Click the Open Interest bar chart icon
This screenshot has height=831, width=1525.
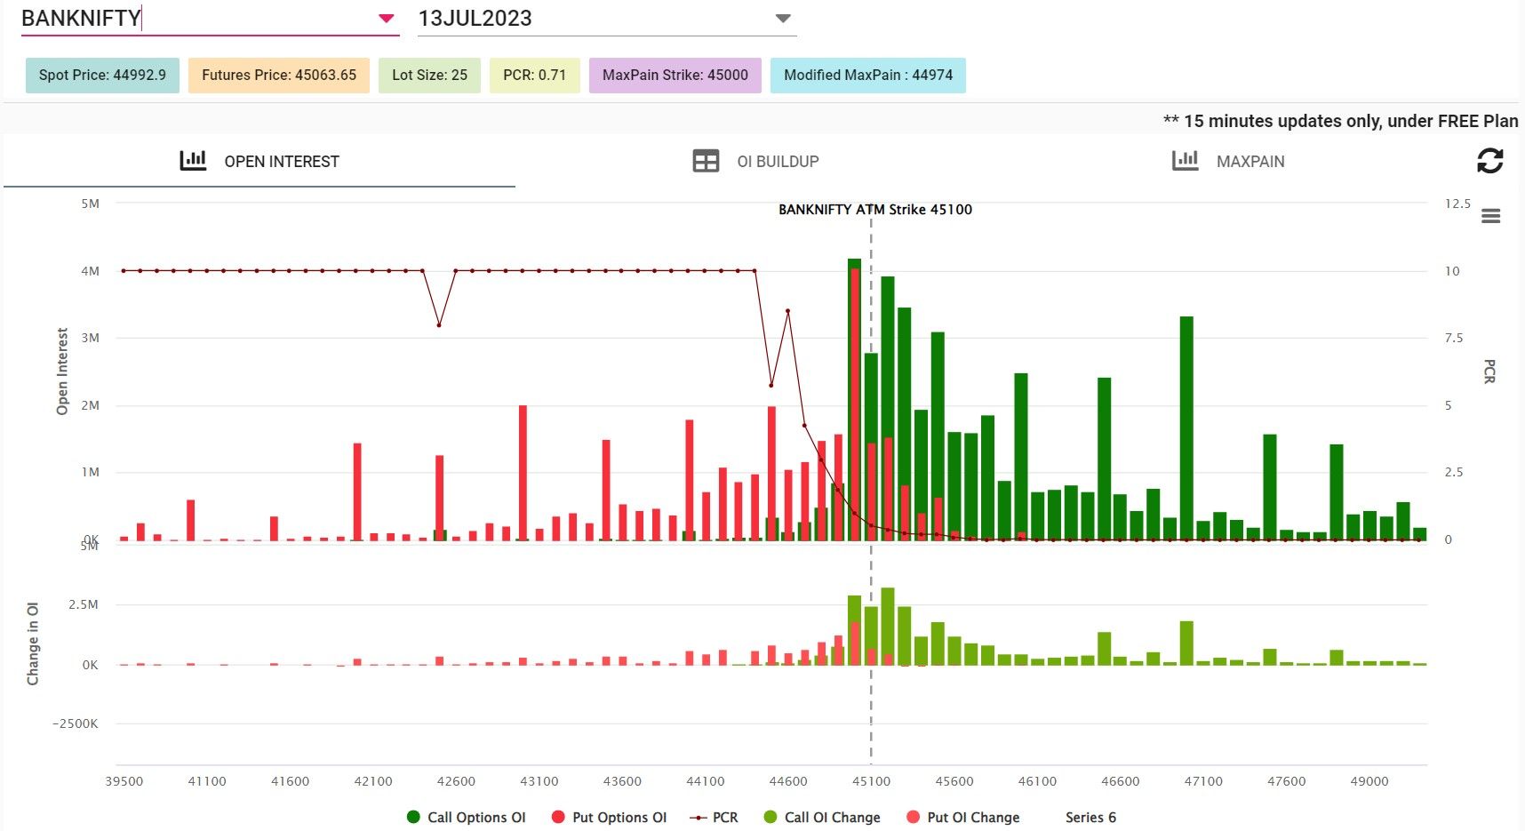(x=193, y=161)
